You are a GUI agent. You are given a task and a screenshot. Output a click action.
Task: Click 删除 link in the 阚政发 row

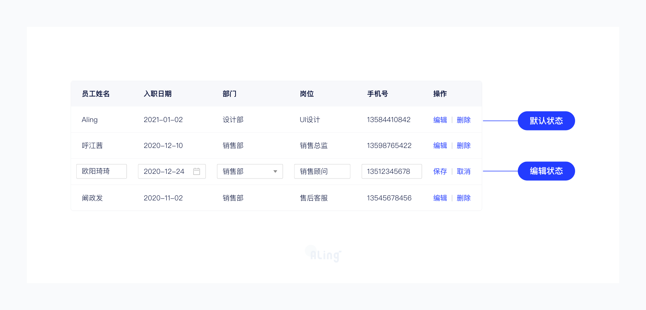464,198
